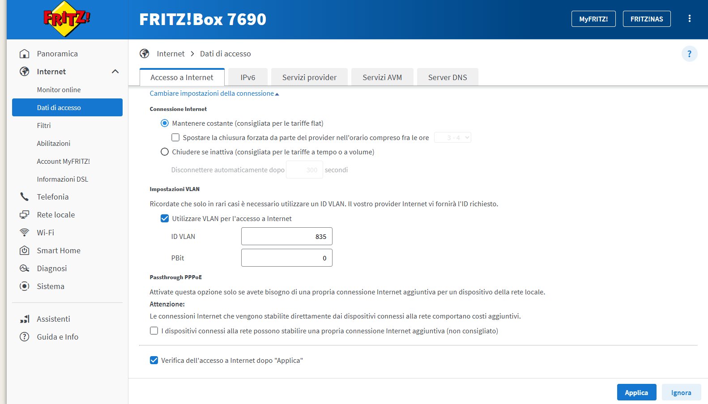Open the Servizi AVM tab
The width and height of the screenshot is (708, 404).
point(382,77)
